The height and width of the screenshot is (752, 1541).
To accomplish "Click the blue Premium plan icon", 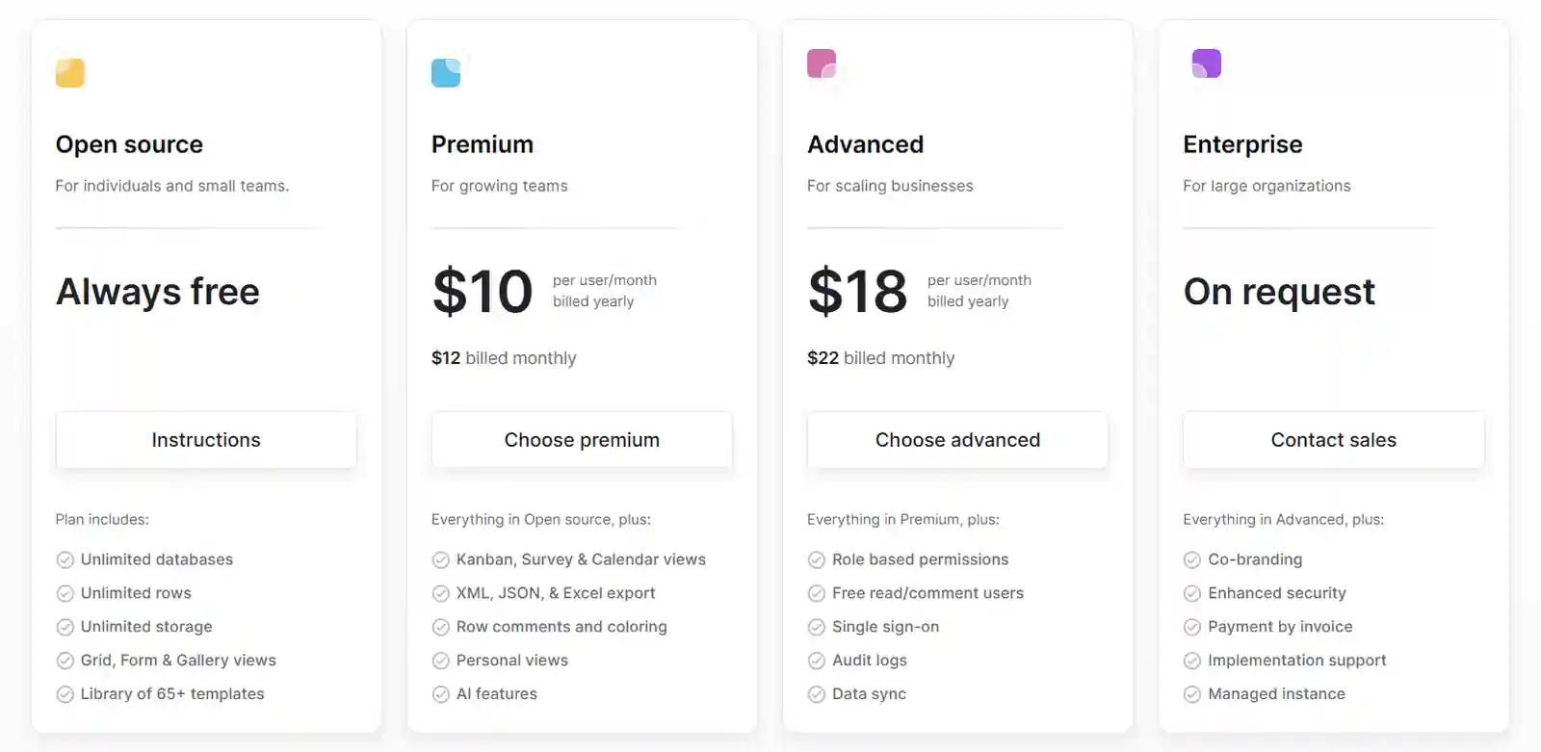I will pyautogui.click(x=446, y=73).
